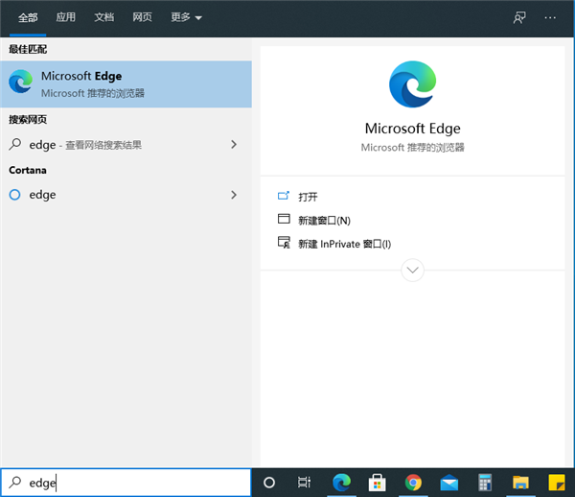Viewport: 575px width, 497px height.
Task: Open Task View on the taskbar
Action: (x=304, y=483)
